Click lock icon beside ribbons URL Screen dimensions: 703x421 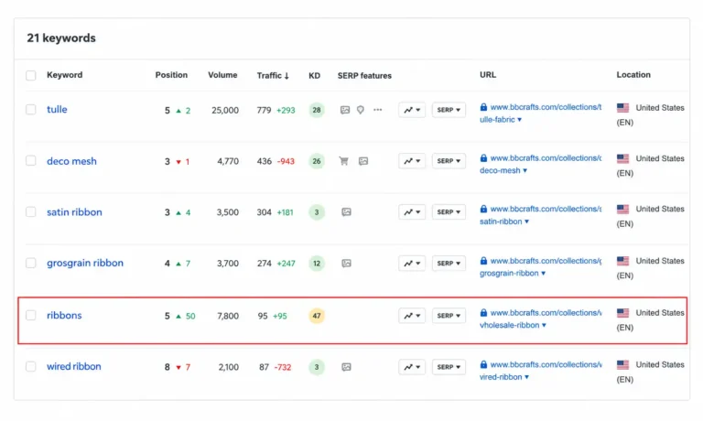tap(483, 313)
